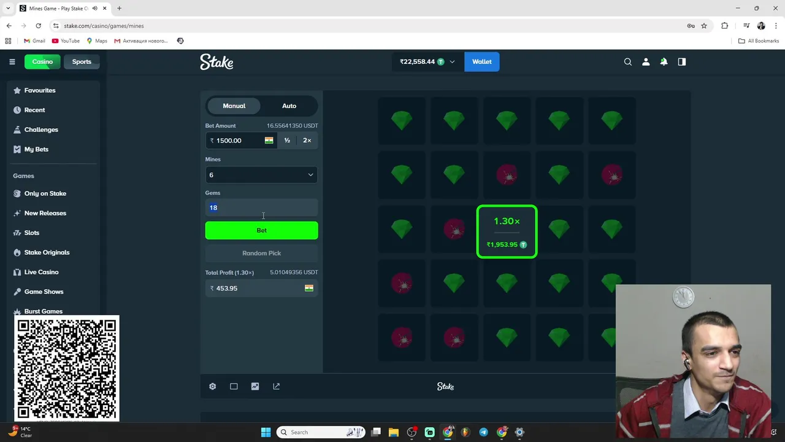Click the address bar URL

[104, 26]
